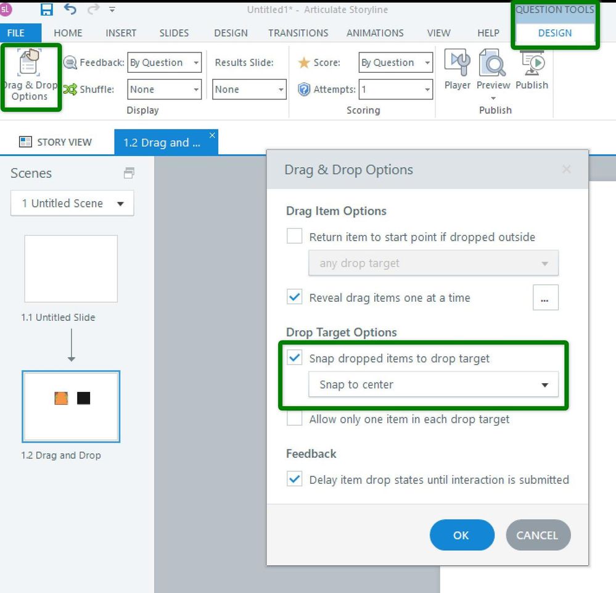Open the Attempts dropdown

tap(396, 89)
